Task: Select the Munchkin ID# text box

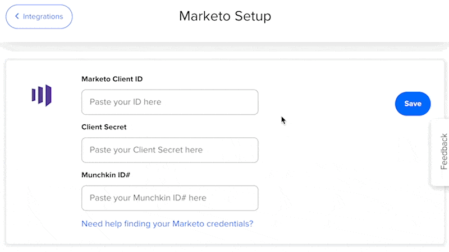Action: click(x=169, y=198)
